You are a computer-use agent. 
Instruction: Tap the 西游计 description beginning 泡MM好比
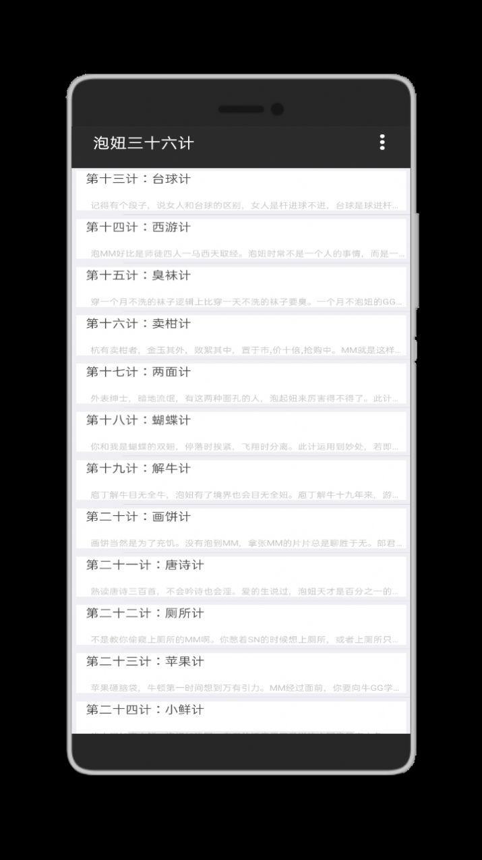pyautogui.click(x=247, y=254)
